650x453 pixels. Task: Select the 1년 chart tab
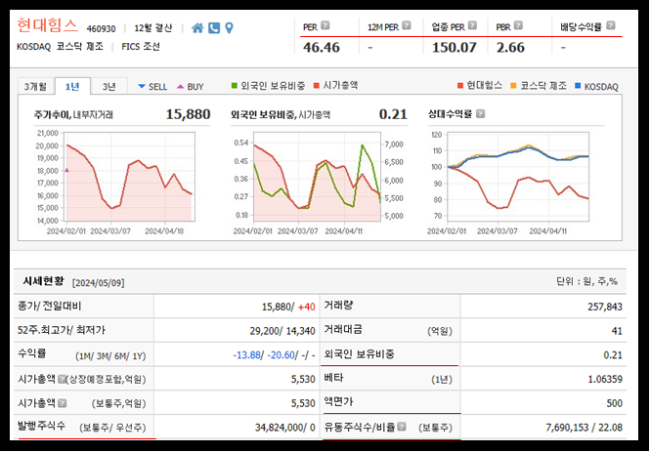[x=72, y=87]
